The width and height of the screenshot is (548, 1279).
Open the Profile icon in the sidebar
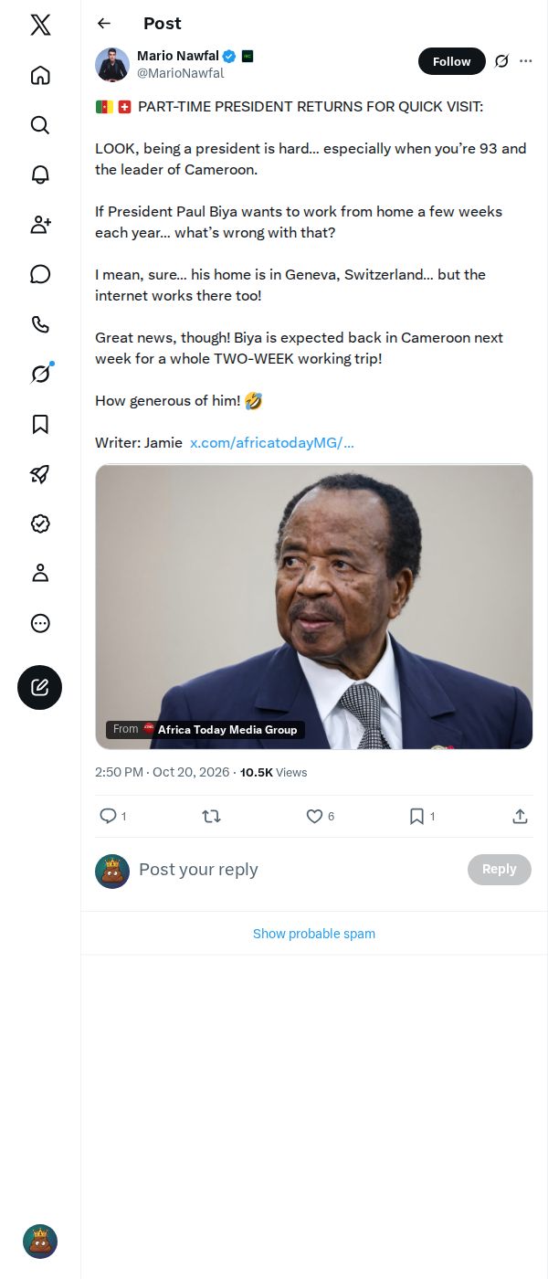[40, 573]
